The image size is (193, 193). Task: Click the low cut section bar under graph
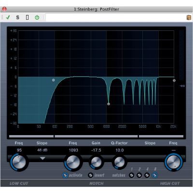pos(31,137)
